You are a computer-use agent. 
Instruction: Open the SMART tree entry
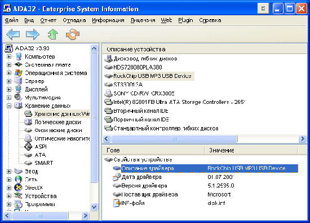tap(44, 163)
